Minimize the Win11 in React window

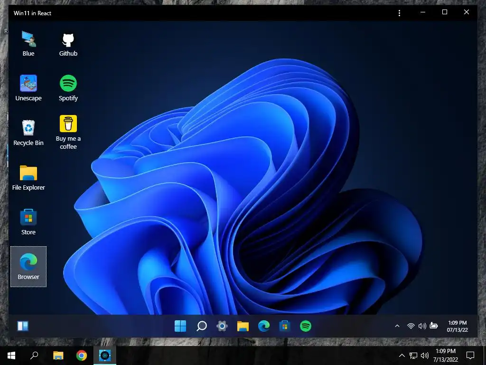point(423,12)
